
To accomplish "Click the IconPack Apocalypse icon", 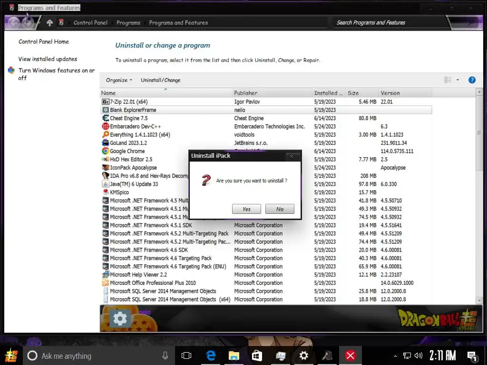I will (x=106, y=167).
